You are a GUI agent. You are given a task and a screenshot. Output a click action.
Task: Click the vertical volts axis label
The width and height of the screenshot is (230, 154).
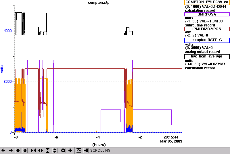tap(2, 69)
